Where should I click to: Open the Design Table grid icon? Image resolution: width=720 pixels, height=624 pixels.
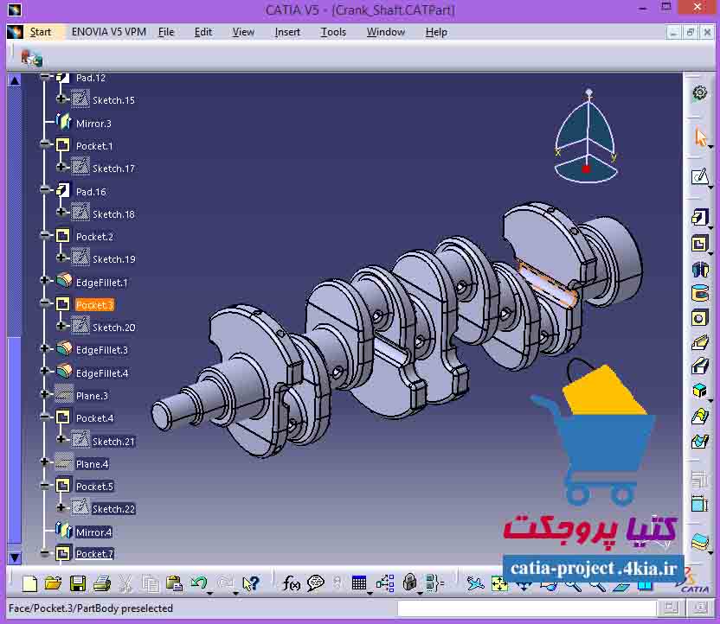point(358,583)
